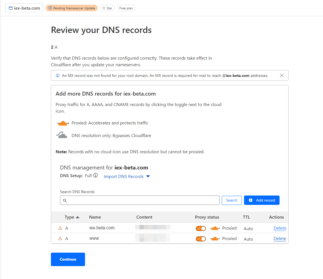Click the search magnifier icon
323x279 pixels.
(65, 200)
